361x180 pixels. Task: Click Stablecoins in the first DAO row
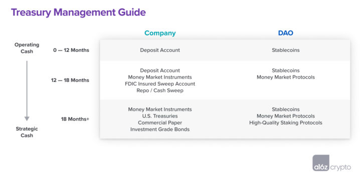[286, 50]
